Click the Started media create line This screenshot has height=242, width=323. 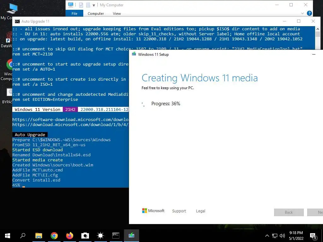38,160
